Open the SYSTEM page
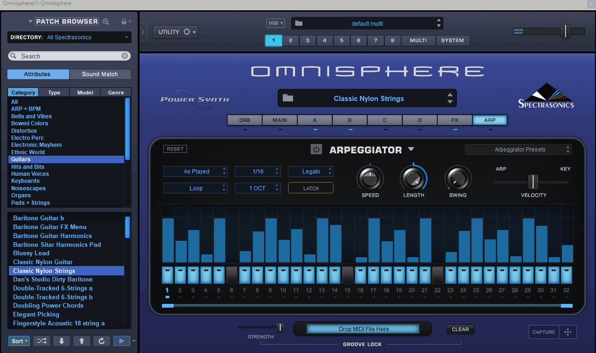 (453, 40)
